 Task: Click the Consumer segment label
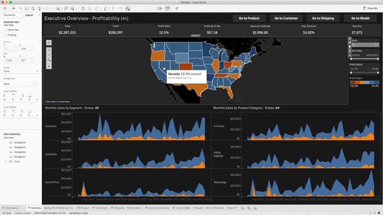coord(51,126)
